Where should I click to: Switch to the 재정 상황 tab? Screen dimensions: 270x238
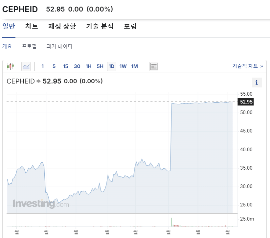click(x=62, y=26)
